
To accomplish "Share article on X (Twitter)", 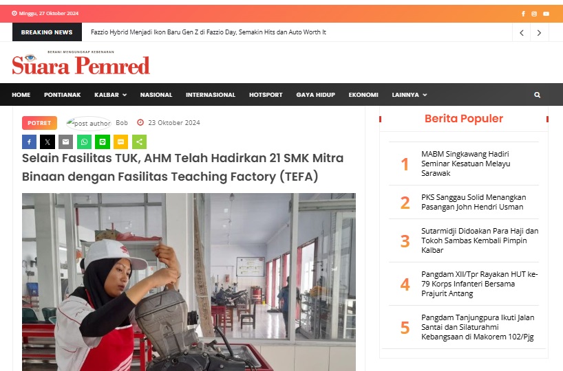I will pyautogui.click(x=47, y=142).
